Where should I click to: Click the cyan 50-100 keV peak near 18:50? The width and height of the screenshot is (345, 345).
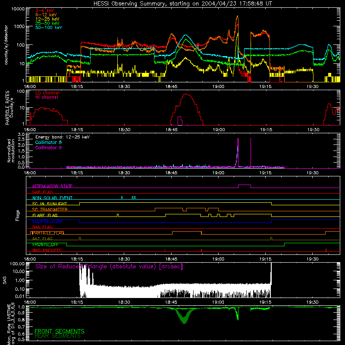[186, 35]
